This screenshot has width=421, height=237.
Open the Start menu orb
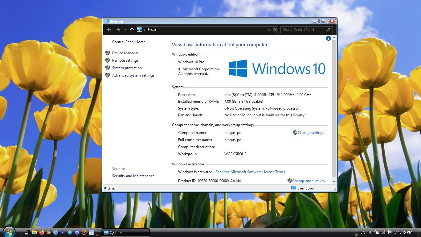click(9, 232)
